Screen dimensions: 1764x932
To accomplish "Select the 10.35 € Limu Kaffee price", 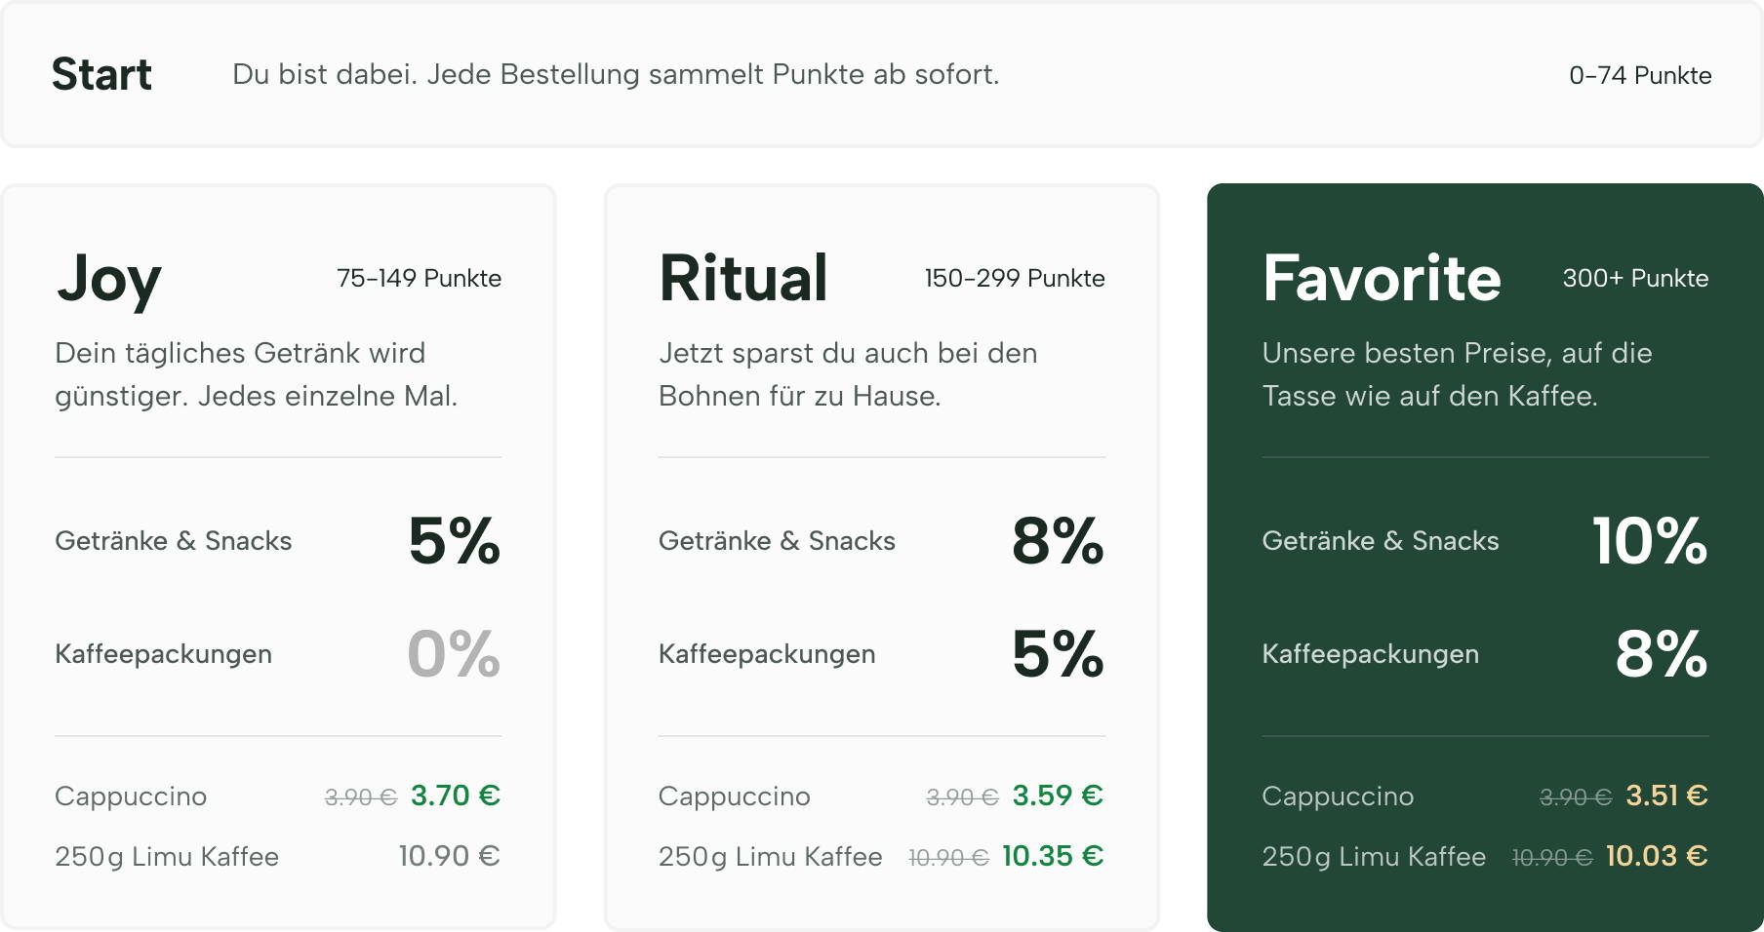I will click(1053, 856).
